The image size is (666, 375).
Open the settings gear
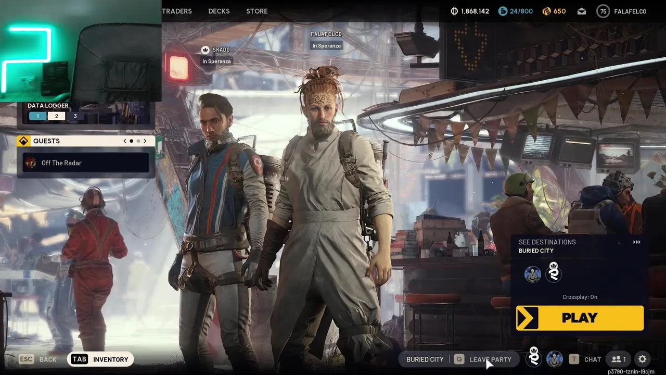click(x=643, y=359)
